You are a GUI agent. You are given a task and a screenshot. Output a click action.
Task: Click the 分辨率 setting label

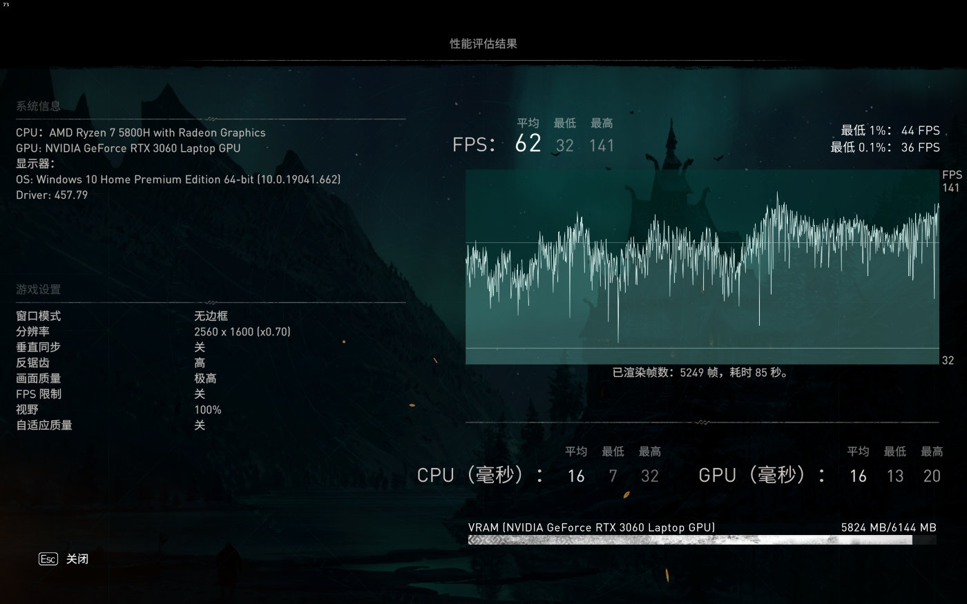32,332
